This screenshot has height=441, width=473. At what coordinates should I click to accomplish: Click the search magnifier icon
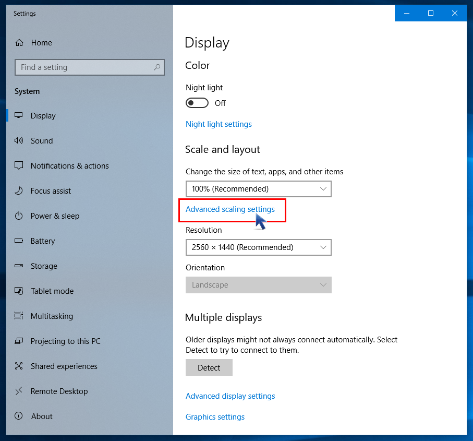coord(156,67)
